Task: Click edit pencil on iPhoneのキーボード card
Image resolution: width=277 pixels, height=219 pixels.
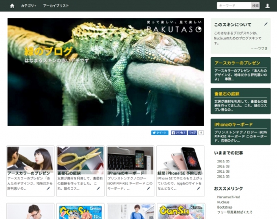Action: 148,189
